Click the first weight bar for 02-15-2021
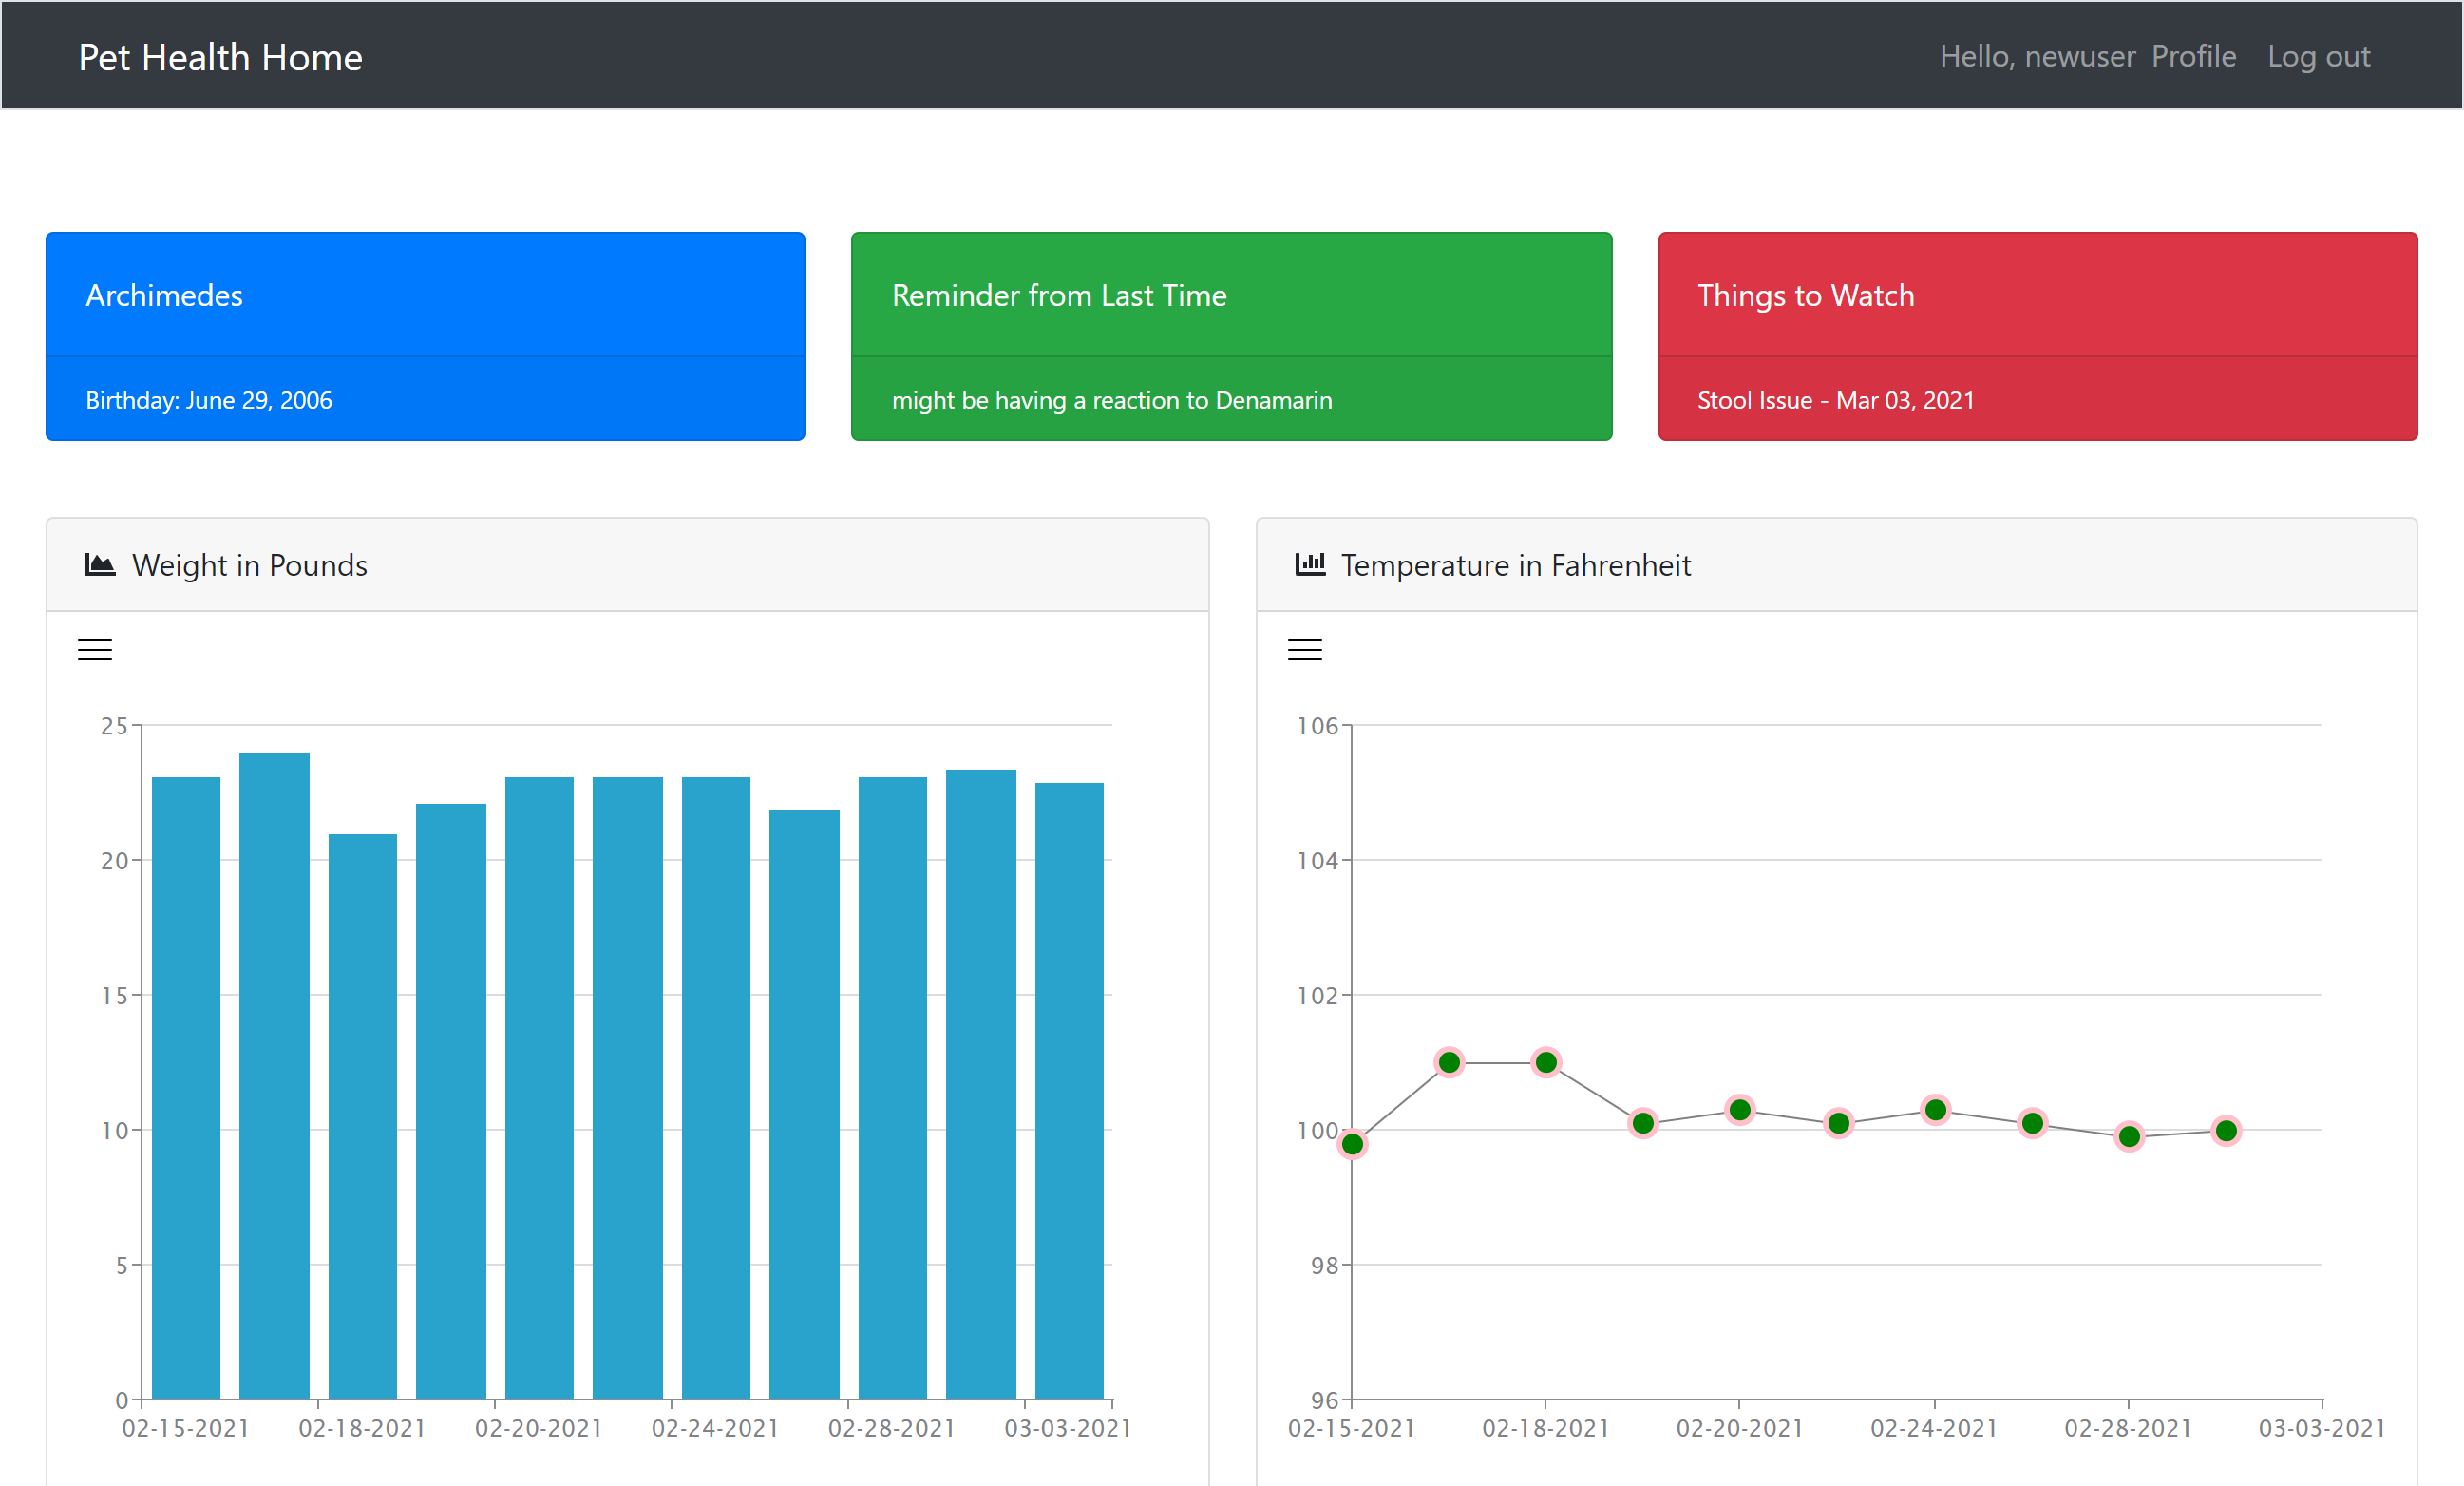The width and height of the screenshot is (2464, 1486). [x=186, y=1088]
